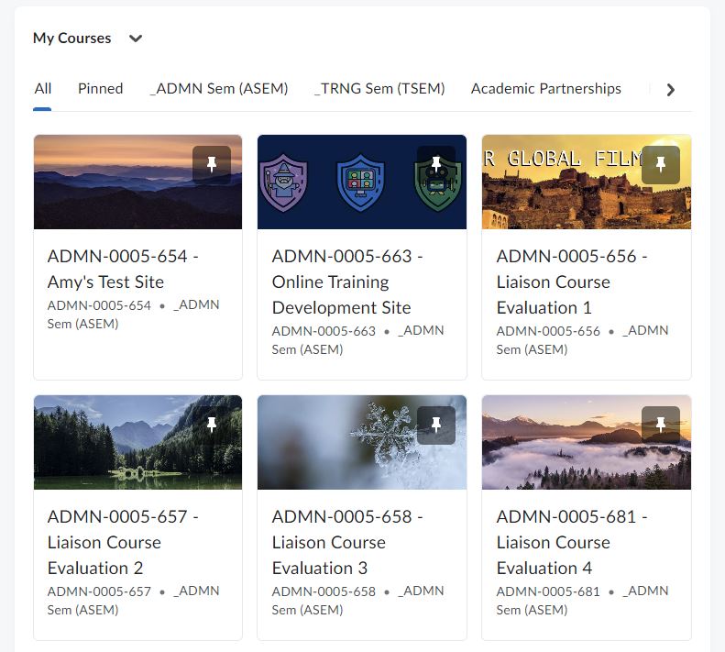Open the _ADMN Sem (ASEM) tab

(x=218, y=89)
